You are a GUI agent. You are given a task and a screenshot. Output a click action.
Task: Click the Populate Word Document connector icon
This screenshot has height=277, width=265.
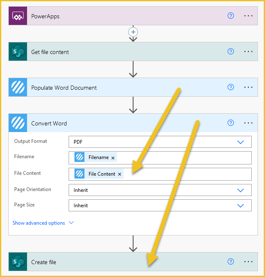click(18, 87)
